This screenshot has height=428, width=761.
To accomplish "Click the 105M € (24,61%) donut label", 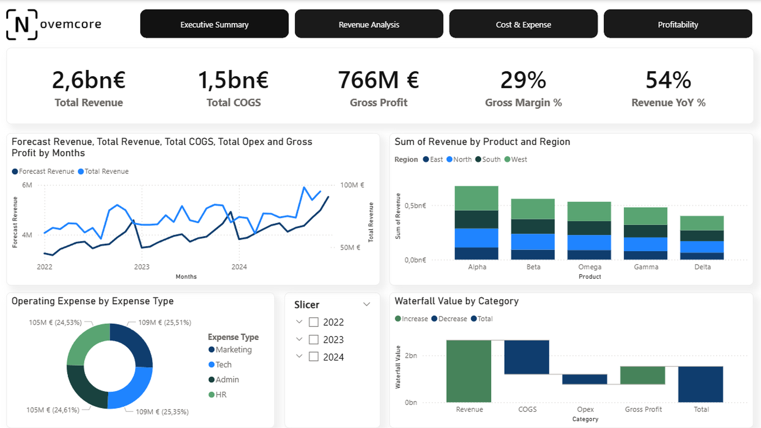I will pos(53,410).
